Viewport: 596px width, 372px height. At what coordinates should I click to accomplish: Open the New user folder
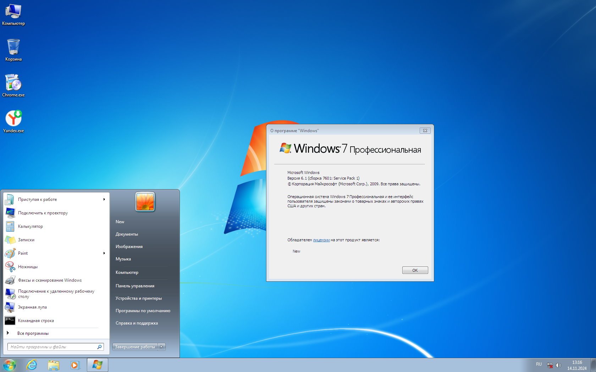[120, 222]
